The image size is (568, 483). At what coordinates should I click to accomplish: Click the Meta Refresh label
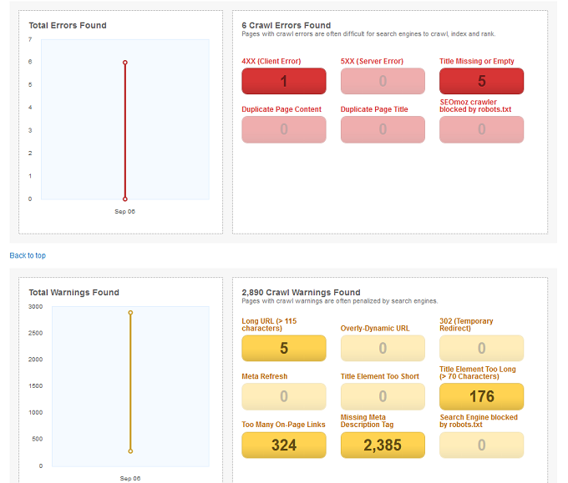click(x=265, y=376)
